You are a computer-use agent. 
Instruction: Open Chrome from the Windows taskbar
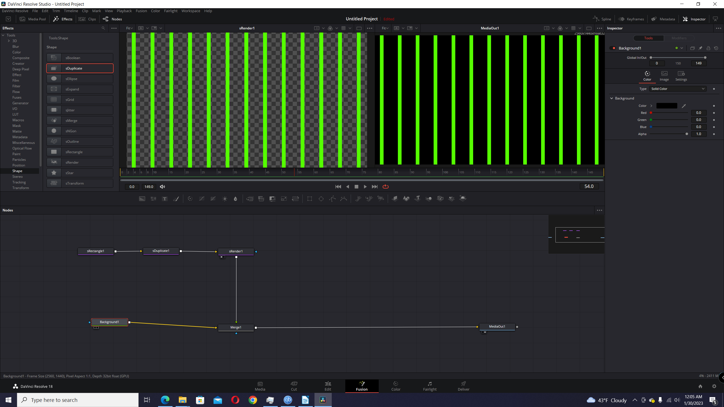[253, 400]
